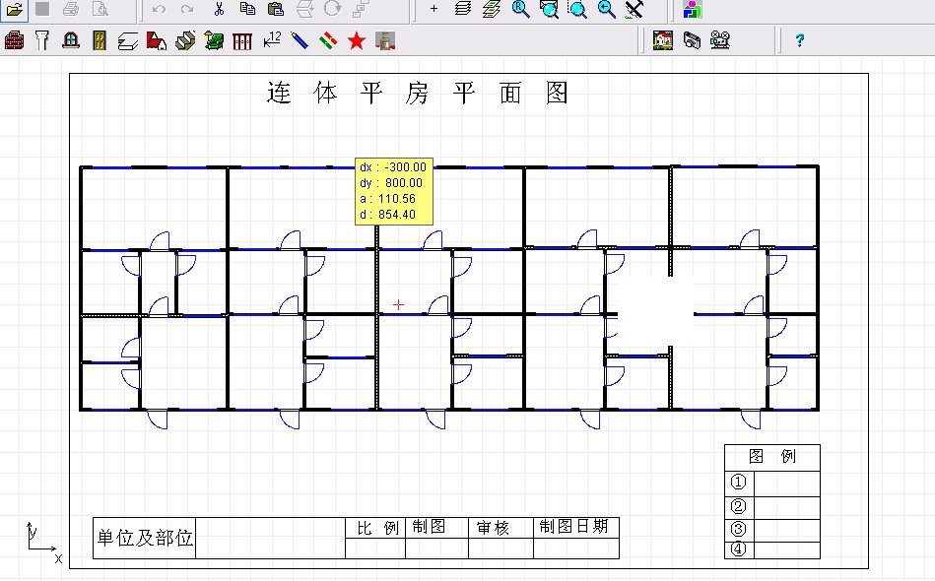The width and height of the screenshot is (935, 581).
Task: Click the open file folder icon
Action: pyautogui.click(x=15, y=9)
